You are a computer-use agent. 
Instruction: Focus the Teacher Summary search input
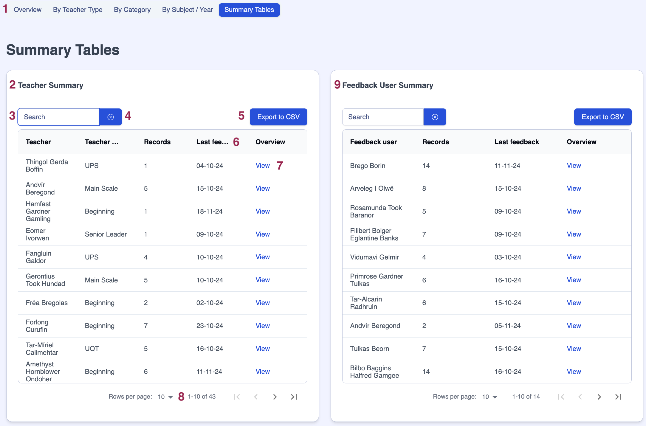(59, 117)
